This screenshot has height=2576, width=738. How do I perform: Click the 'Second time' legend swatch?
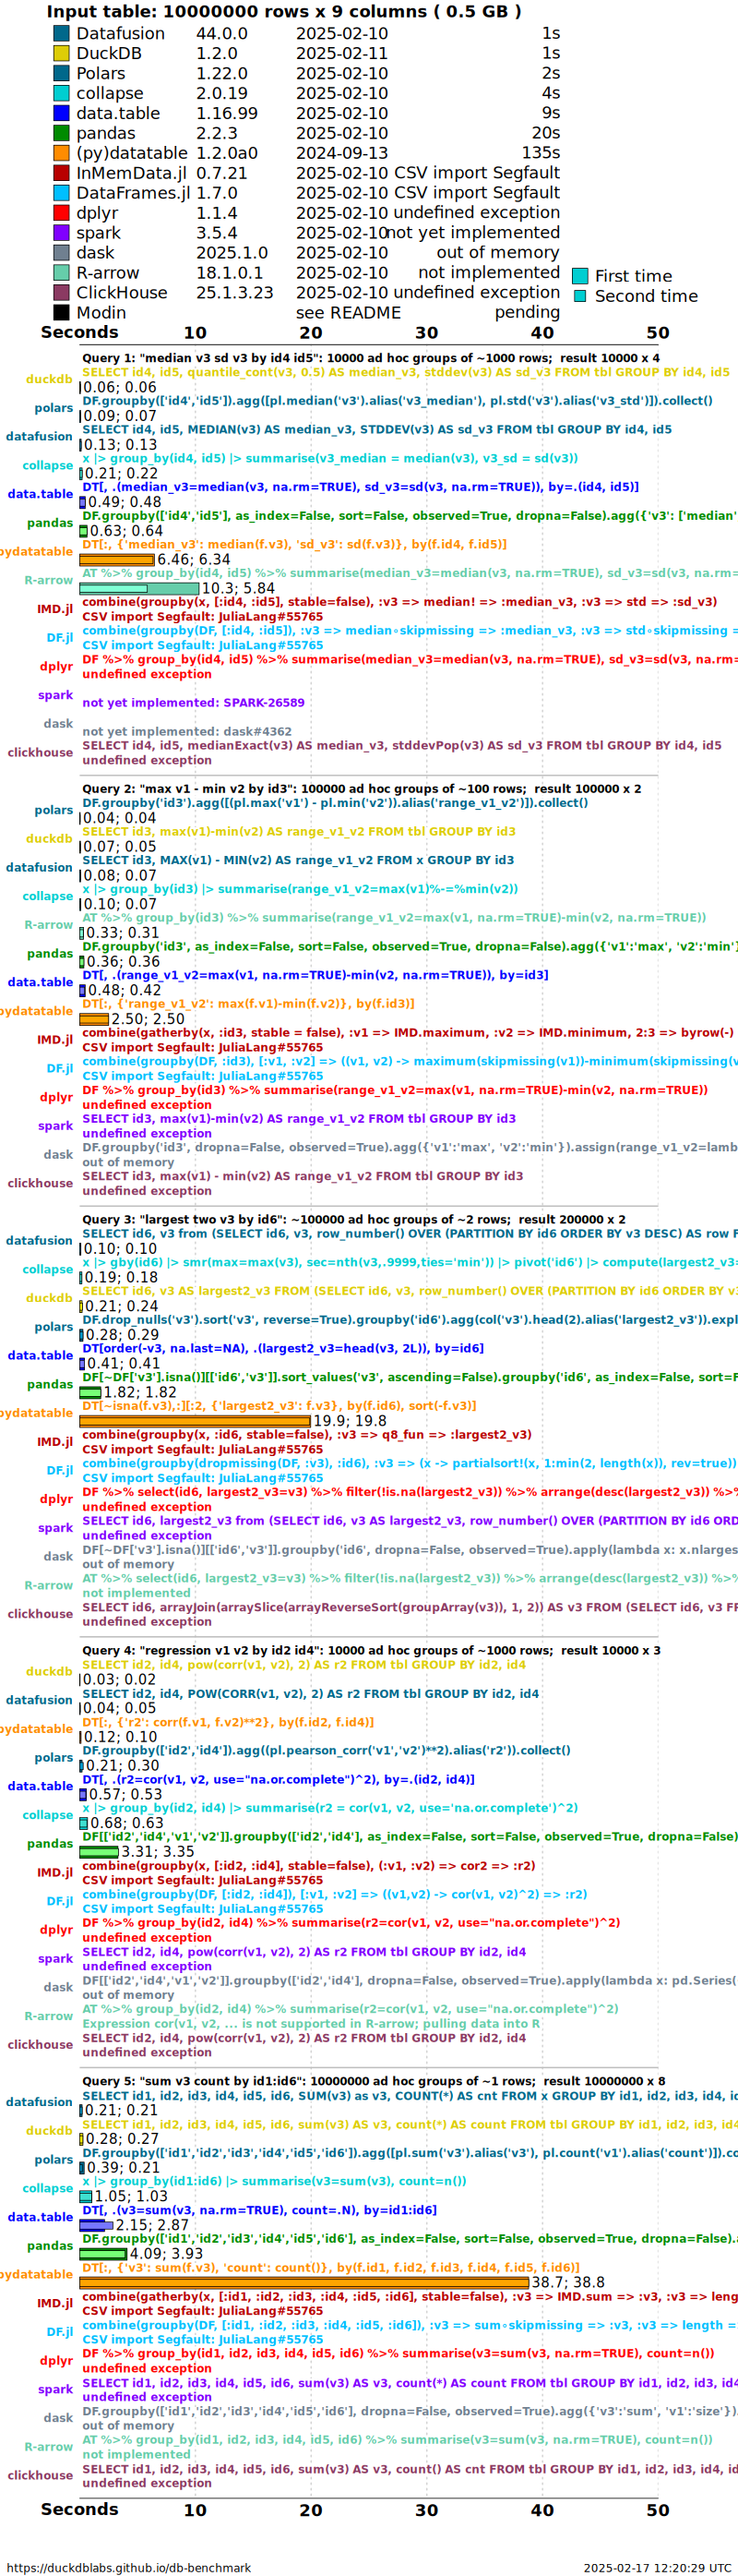coord(579,296)
